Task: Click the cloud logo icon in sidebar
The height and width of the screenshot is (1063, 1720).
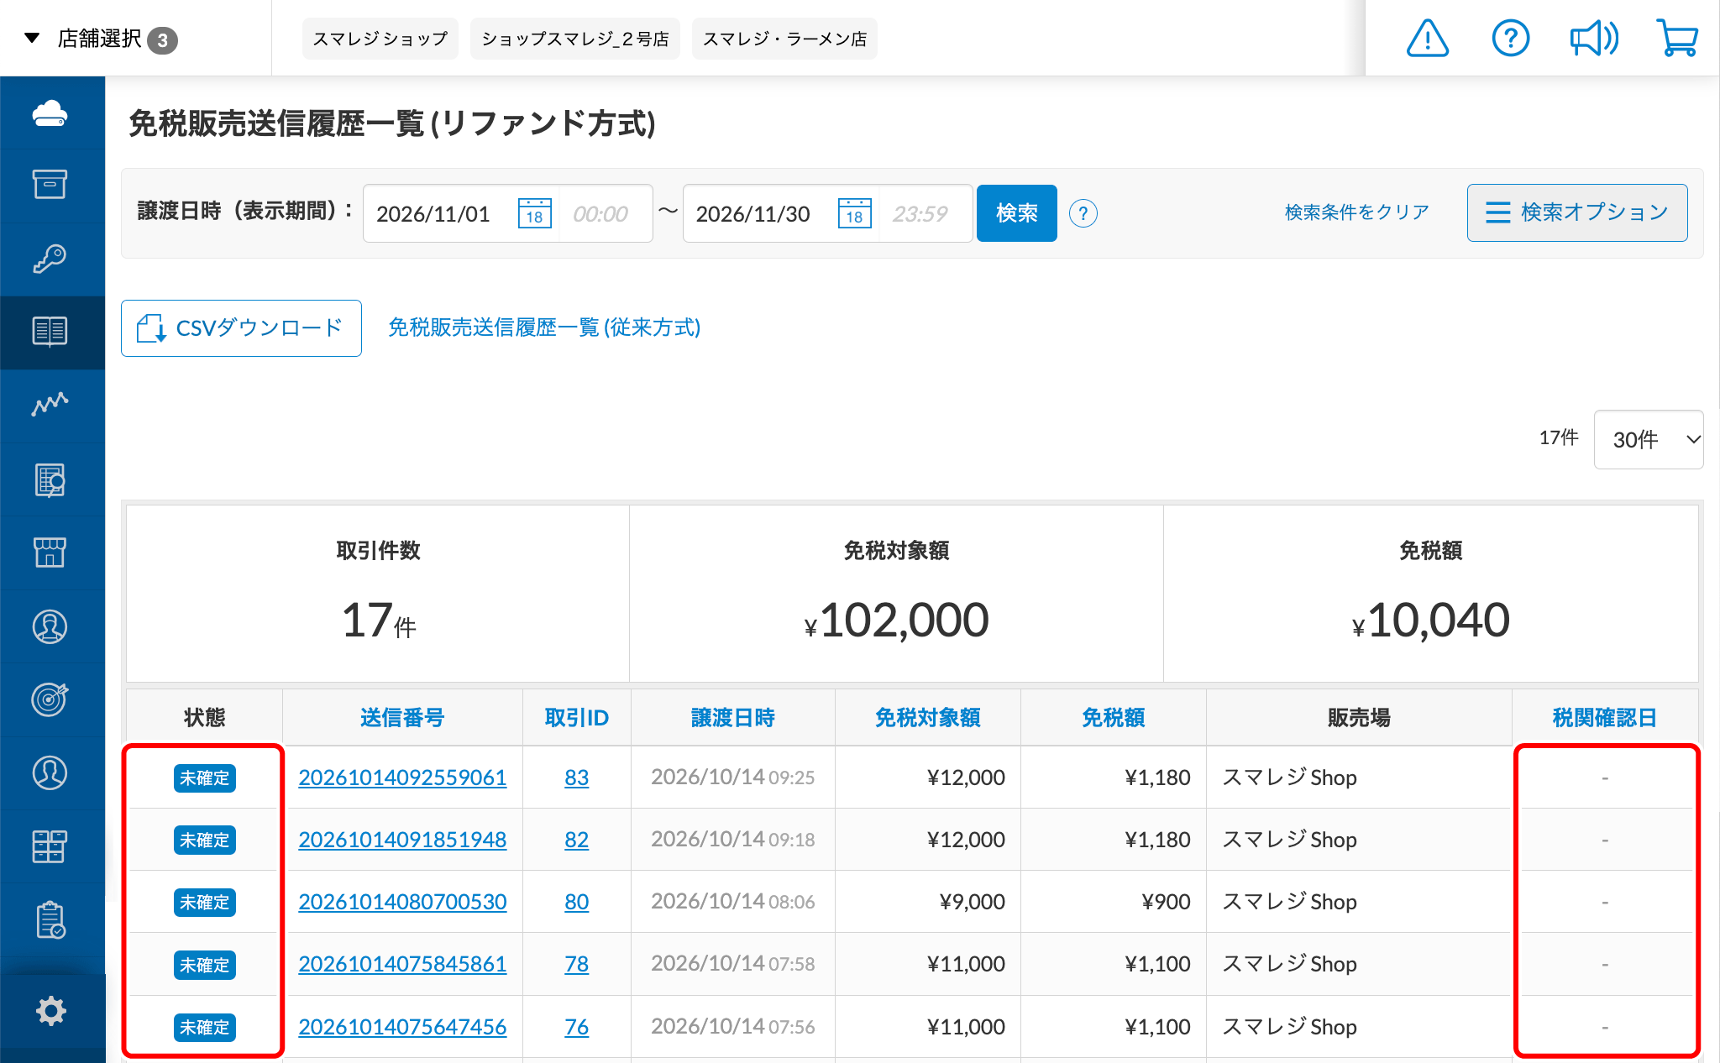Action: 50,113
